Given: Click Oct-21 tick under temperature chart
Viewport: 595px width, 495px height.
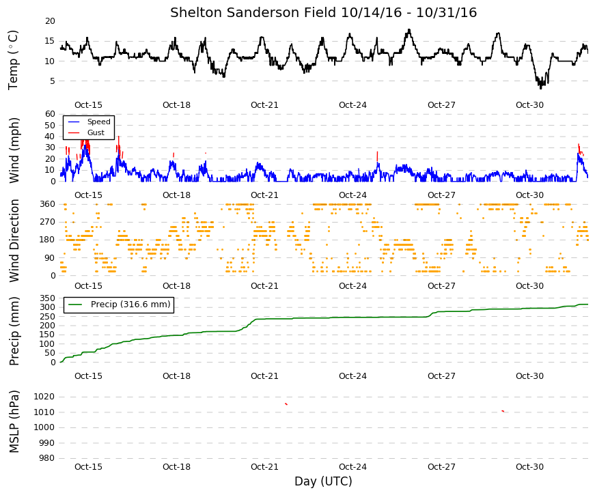Looking at the screenshot, I should pyautogui.click(x=264, y=105).
